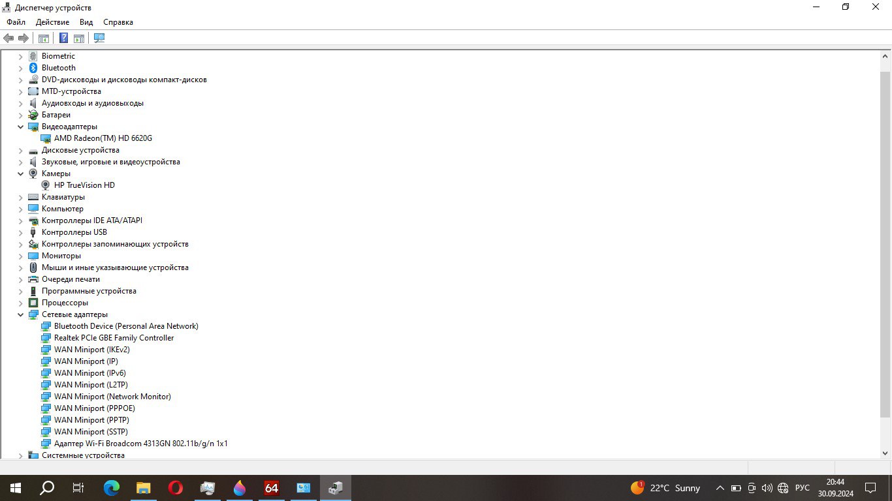This screenshot has width=892, height=501.
Task: Select WAN Miniport (IPv6)
Action: pos(90,373)
